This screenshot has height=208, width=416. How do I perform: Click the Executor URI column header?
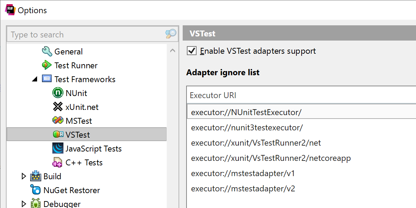click(x=301, y=95)
